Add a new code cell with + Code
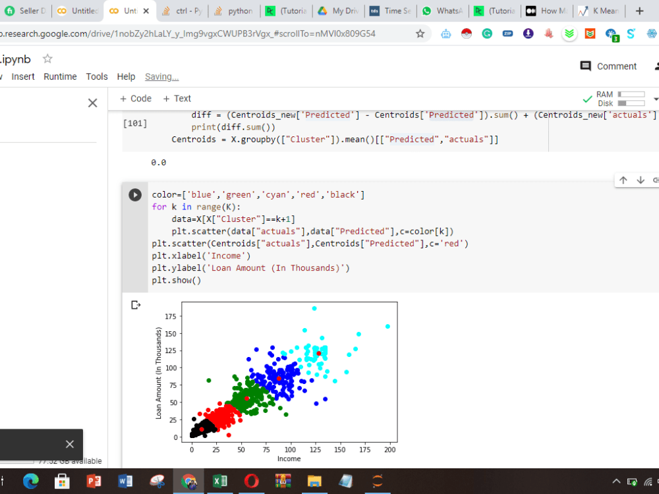 (x=135, y=98)
